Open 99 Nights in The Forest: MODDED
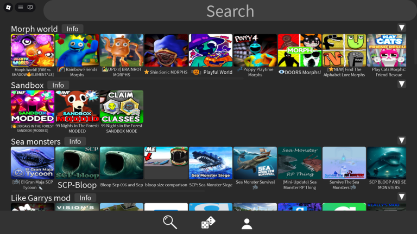 click(x=77, y=107)
